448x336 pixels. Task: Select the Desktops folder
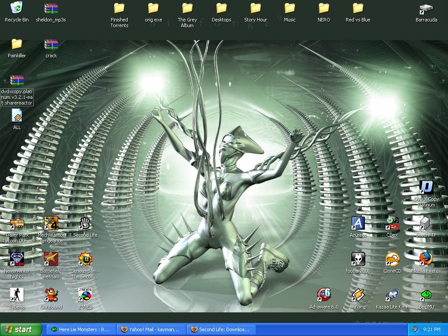coord(221,8)
